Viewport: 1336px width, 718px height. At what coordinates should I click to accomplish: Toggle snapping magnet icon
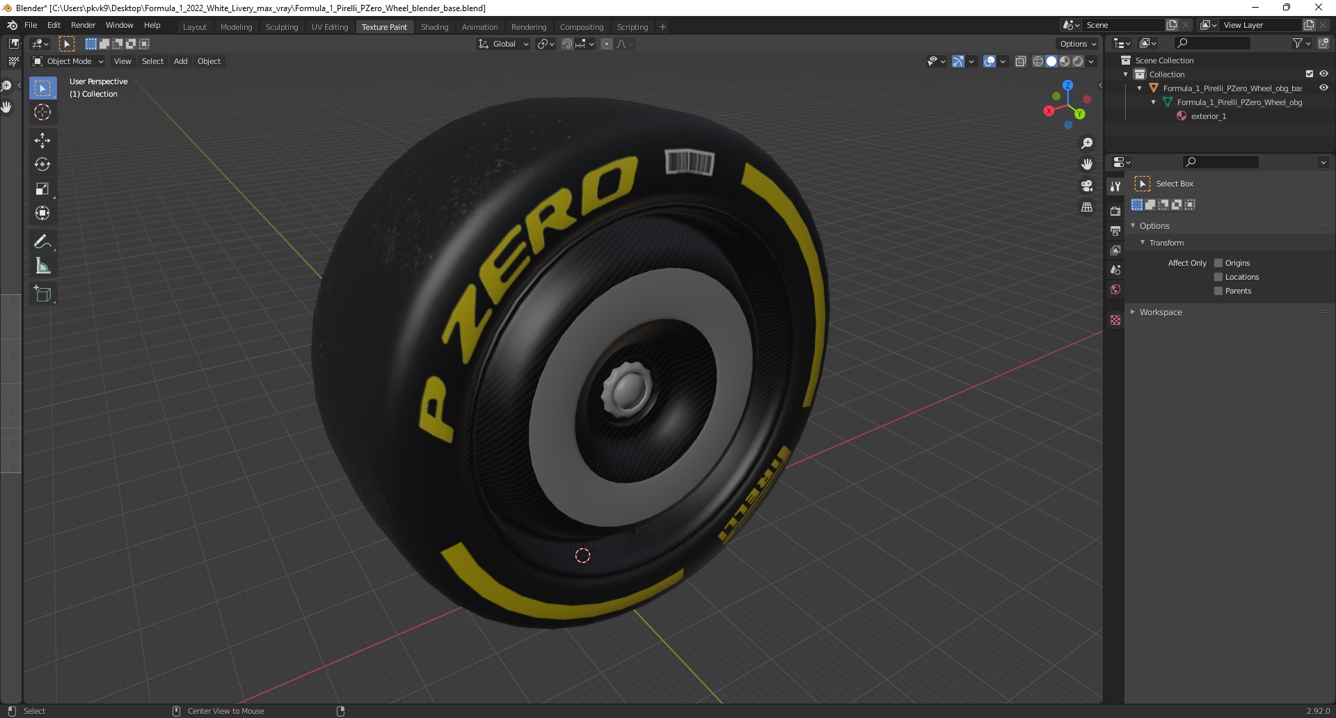[567, 44]
